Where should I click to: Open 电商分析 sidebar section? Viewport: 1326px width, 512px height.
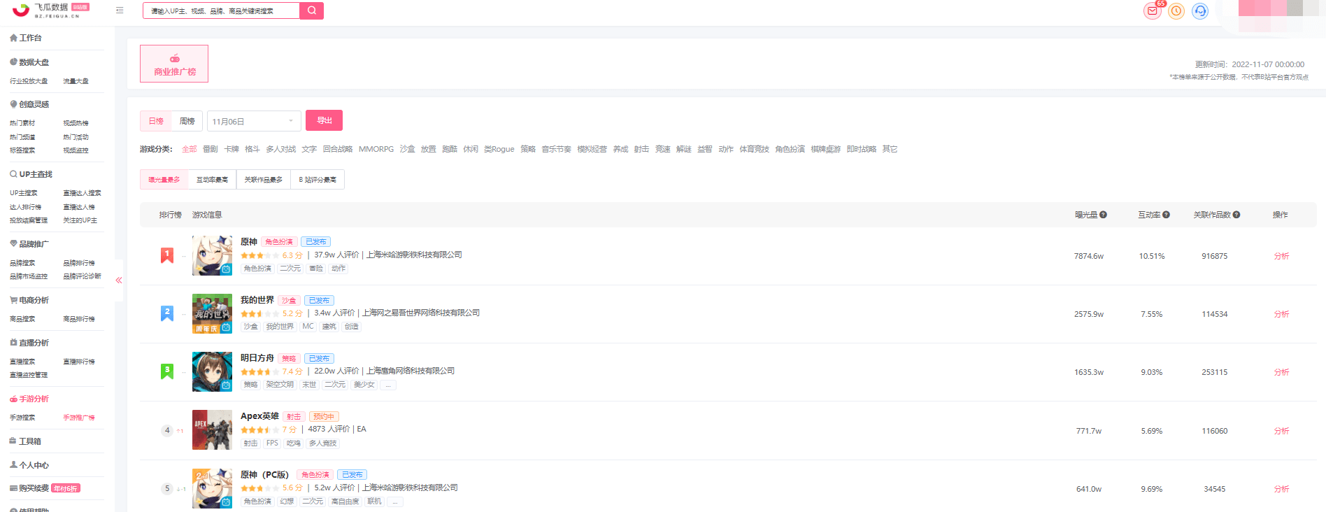click(x=29, y=300)
